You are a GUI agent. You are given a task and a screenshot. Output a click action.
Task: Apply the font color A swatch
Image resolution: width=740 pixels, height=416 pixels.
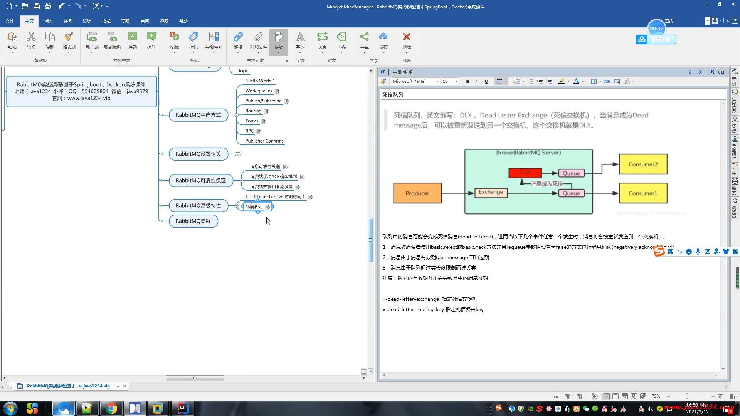[576, 82]
